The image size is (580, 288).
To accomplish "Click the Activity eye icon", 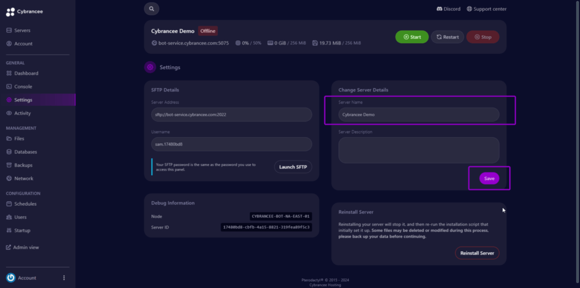I will pyautogui.click(x=9, y=113).
